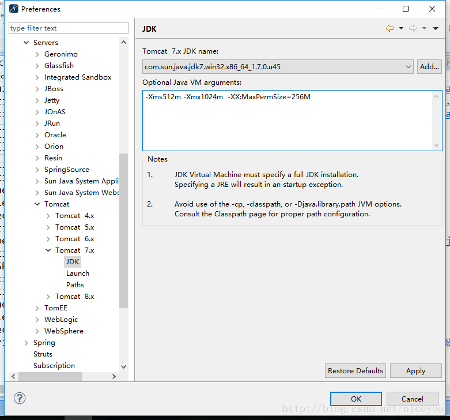Click the VM arguments scroll down arrow
This screenshot has width=450, height=420.
coord(436,145)
